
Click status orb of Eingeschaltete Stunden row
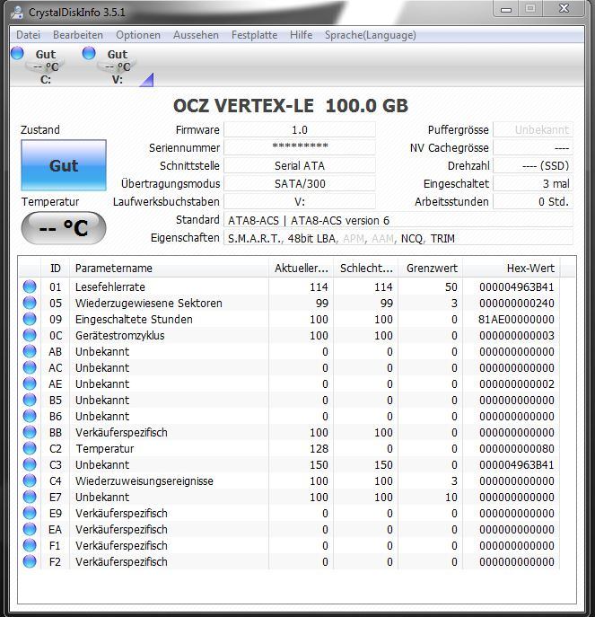[30, 319]
